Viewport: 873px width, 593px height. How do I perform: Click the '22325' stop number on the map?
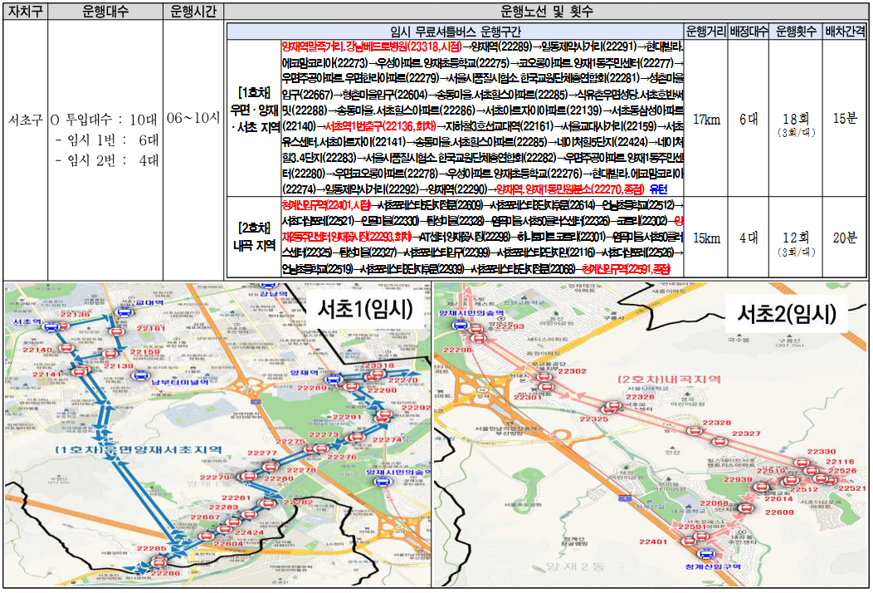point(594,419)
